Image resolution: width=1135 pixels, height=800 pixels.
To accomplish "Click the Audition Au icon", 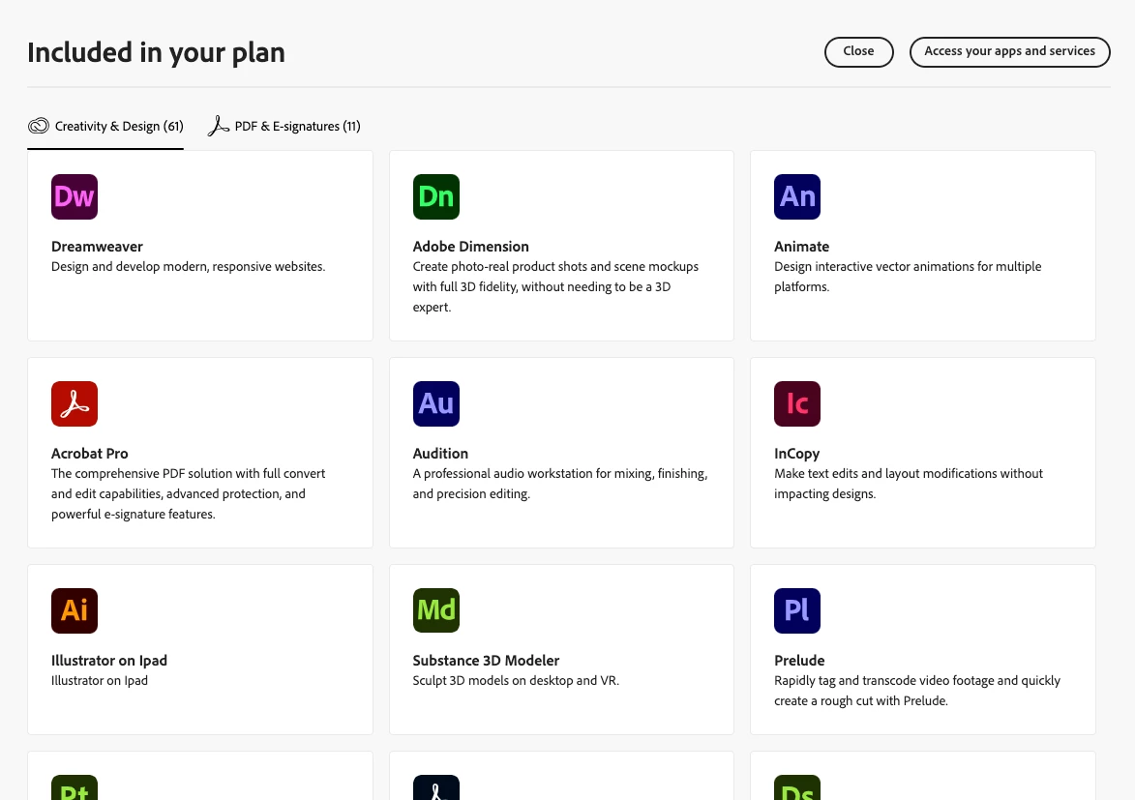I will coord(435,404).
